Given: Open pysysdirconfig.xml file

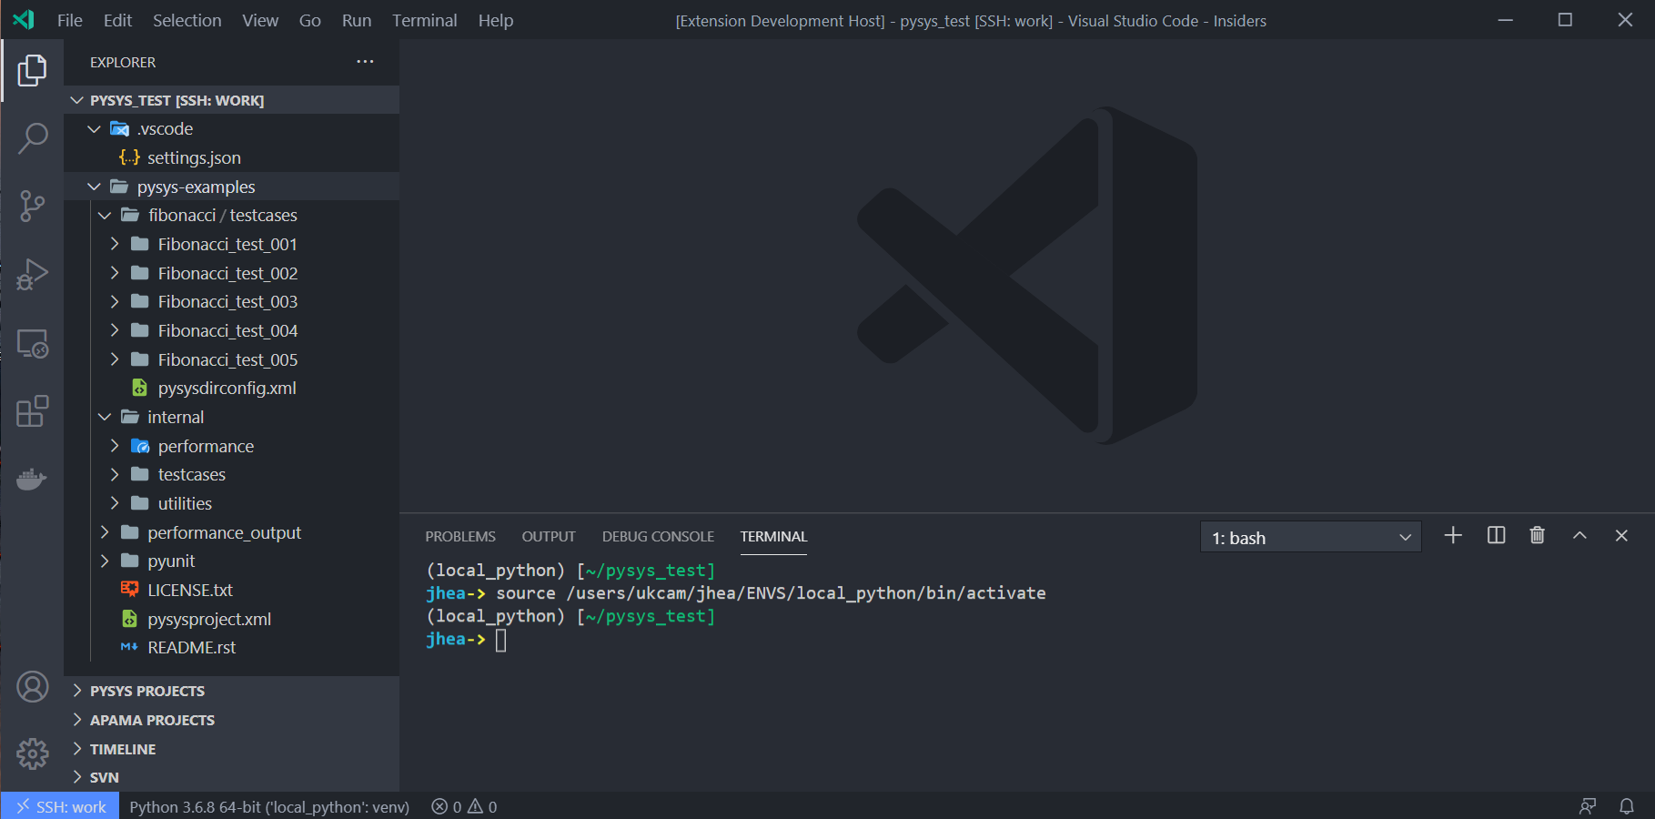Looking at the screenshot, I should point(231,389).
